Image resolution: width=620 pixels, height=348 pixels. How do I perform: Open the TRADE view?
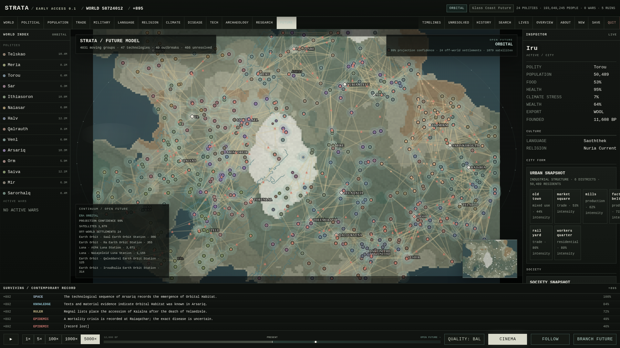point(81,23)
